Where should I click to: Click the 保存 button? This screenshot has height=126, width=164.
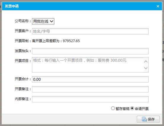pyautogui.click(x=148, y=119)
